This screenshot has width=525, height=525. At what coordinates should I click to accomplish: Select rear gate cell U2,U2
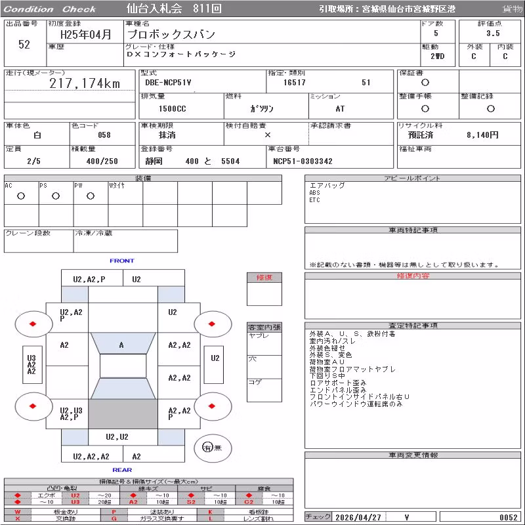123,436
